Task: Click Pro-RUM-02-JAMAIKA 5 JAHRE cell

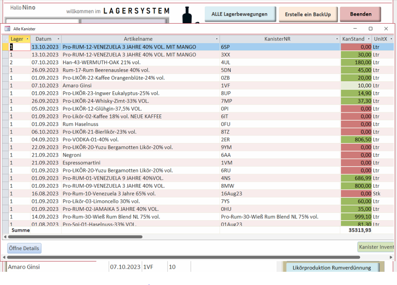Action: point(140,209)
